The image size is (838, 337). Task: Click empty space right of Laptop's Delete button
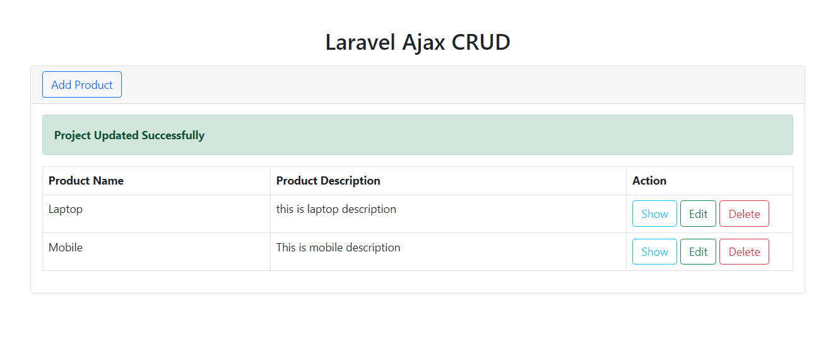click(x=781, y=214)
